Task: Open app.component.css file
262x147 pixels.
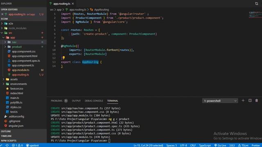Action: pos(23,51)
